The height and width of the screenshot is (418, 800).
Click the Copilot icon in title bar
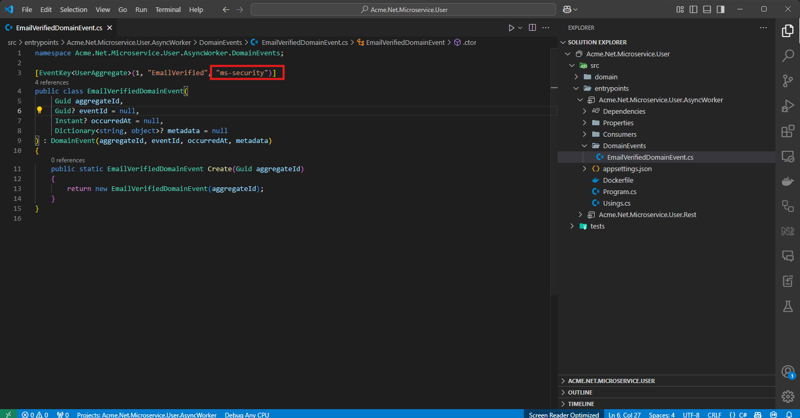(567, 9)
